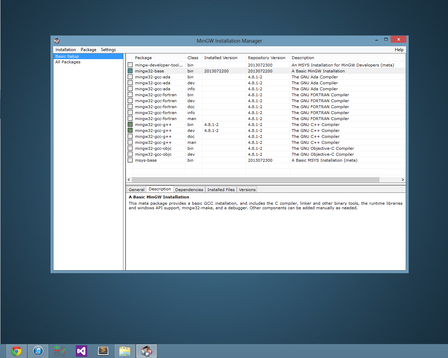Toggle the mingw32-gcc-g++ bin checkbox

130,124
